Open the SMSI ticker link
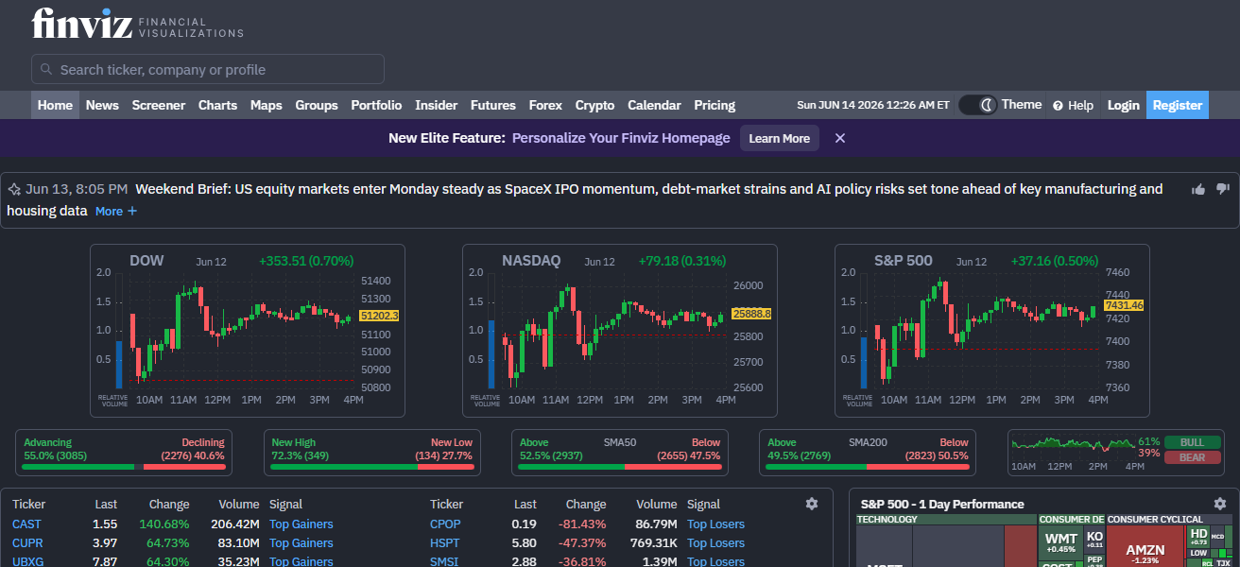This screenshot has width=1240, height=567. (444, 561)
